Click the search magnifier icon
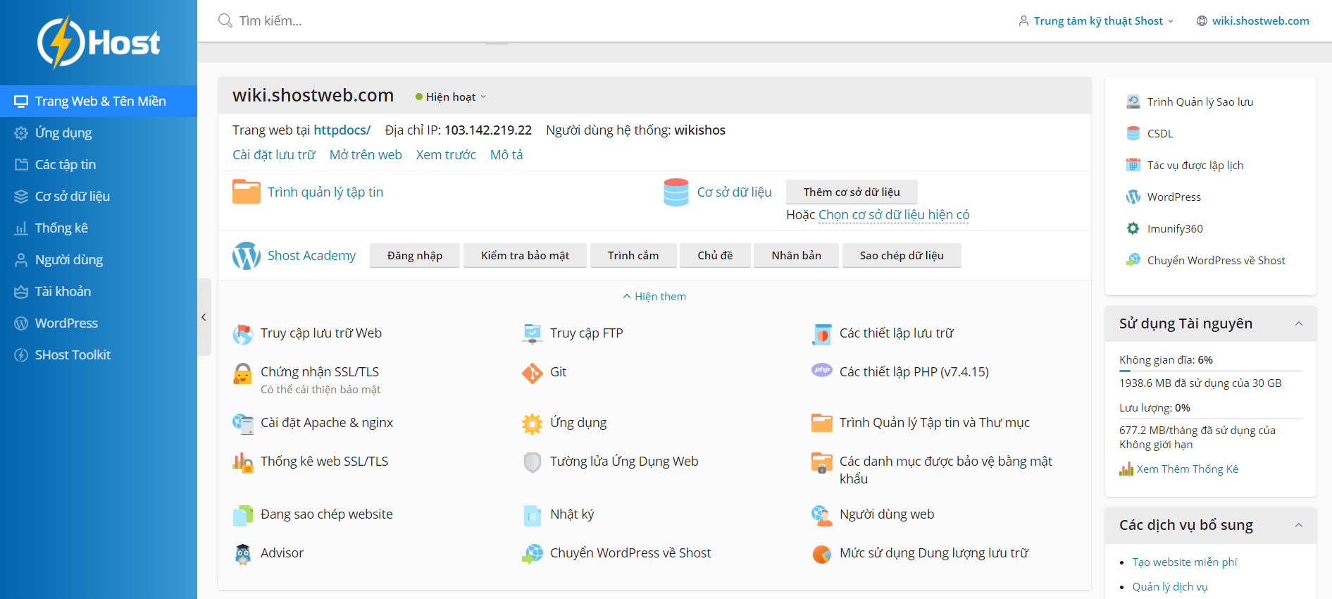This screenshot has width=1332, height=599. [x=225, y=20]
